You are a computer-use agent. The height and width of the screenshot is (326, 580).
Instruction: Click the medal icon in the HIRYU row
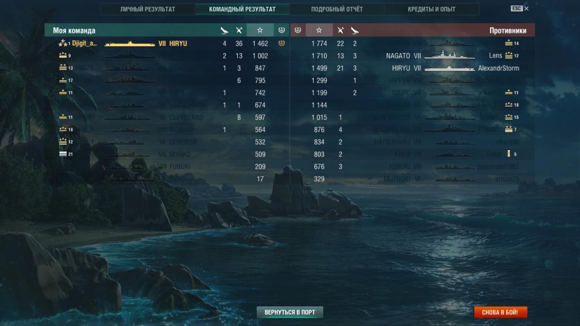[x=282, y=43]
